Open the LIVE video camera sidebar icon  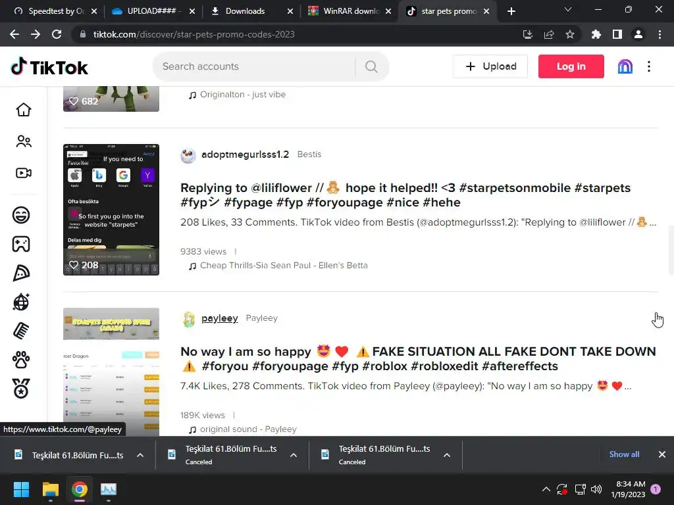coord(24,173)
